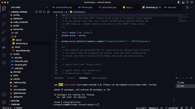Image resolution: width=195 pixels, height=109 pixels.
Task: Create a new folder in Explorer
Action: click(41, 12)
